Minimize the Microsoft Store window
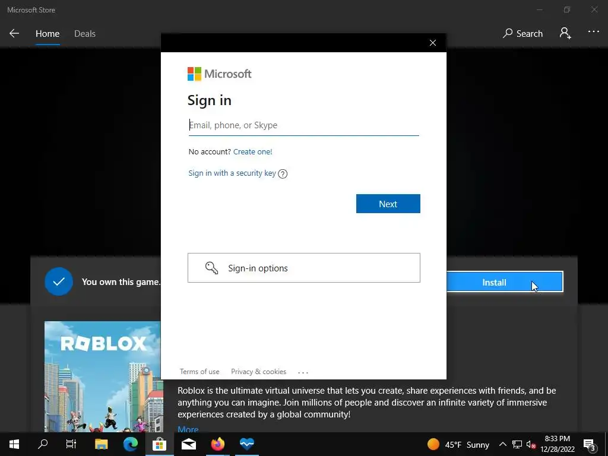This screenshot has width=608, height=456. click(x=539, y=9)
